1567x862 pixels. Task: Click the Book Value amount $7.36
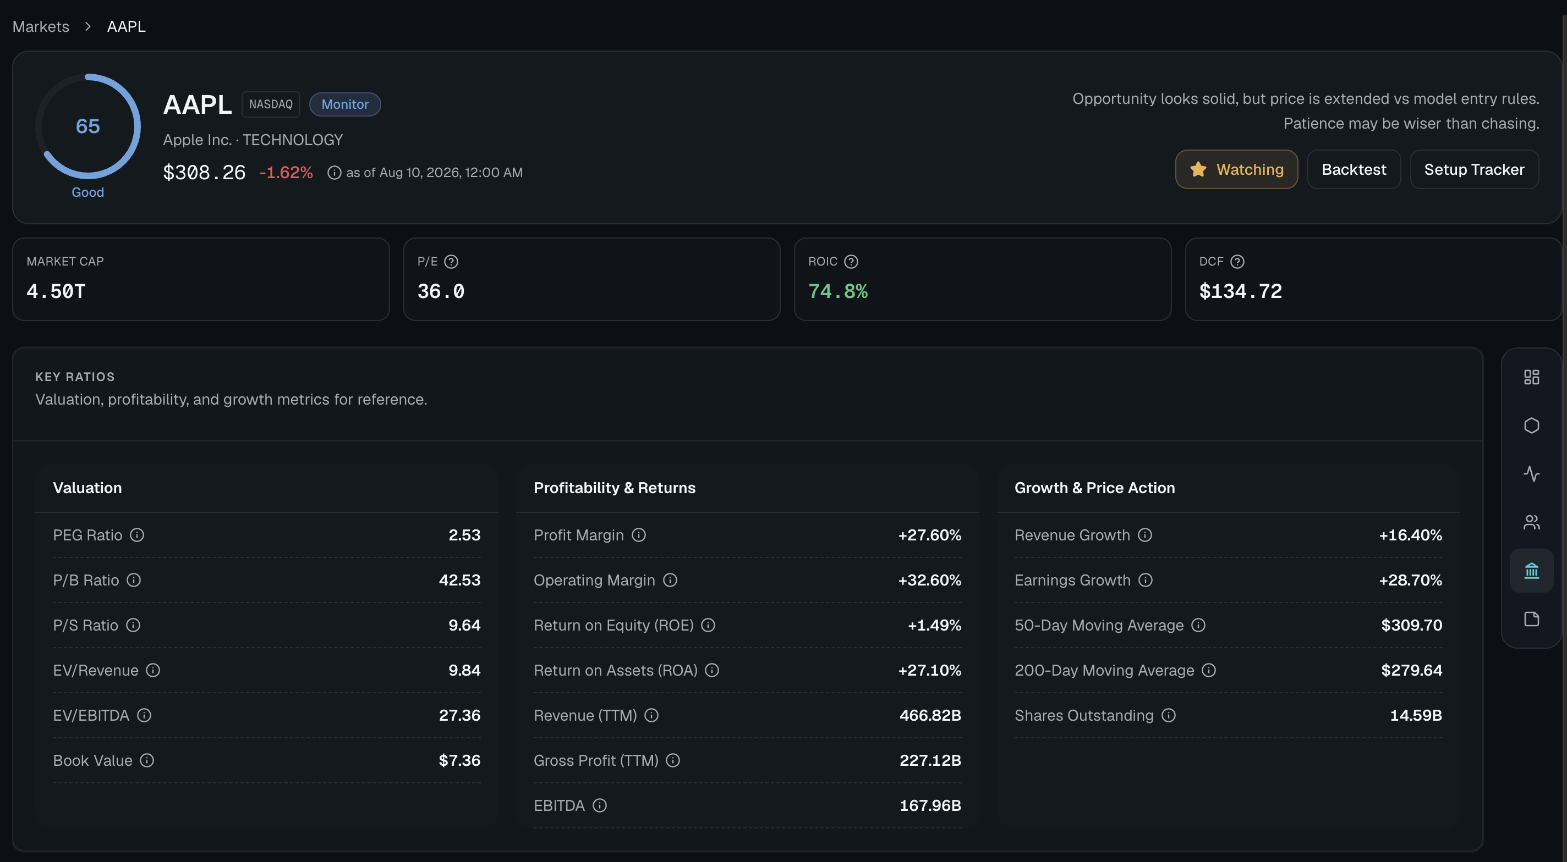(459, 760)
